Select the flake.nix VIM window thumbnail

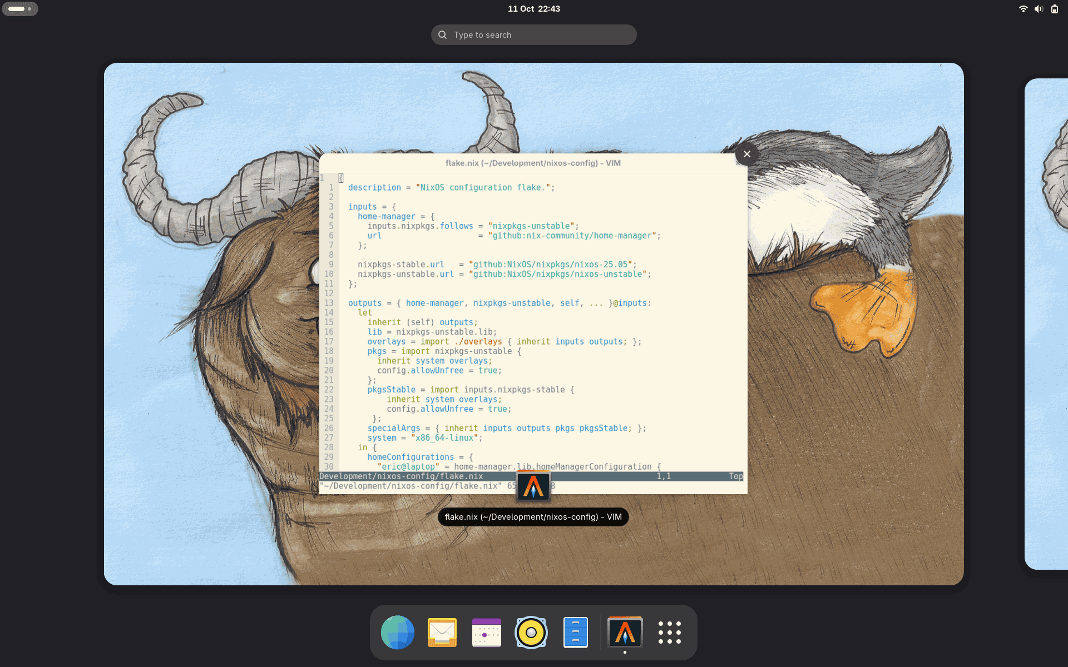[x=533, y=322]
